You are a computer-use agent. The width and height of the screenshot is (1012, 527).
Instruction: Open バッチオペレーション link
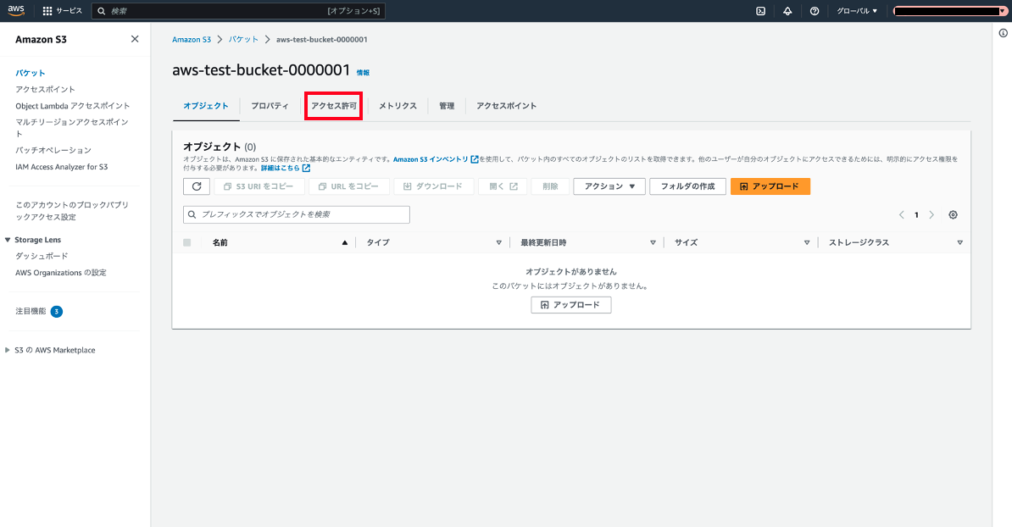pyautogui.click(x=53, y=150)
